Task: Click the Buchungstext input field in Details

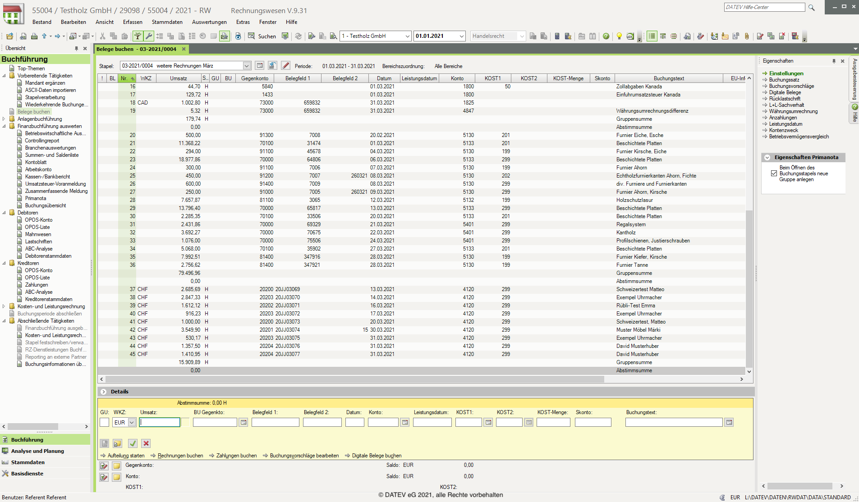Action: (674, 422)
